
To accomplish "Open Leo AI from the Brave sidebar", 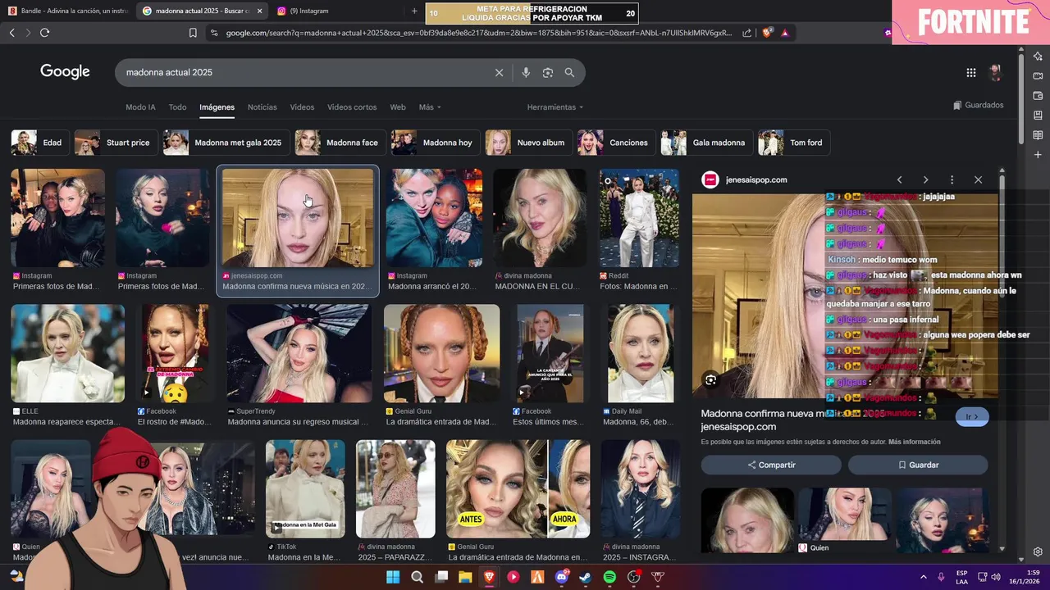I will pyautogui.click(x=1038, y=57).
